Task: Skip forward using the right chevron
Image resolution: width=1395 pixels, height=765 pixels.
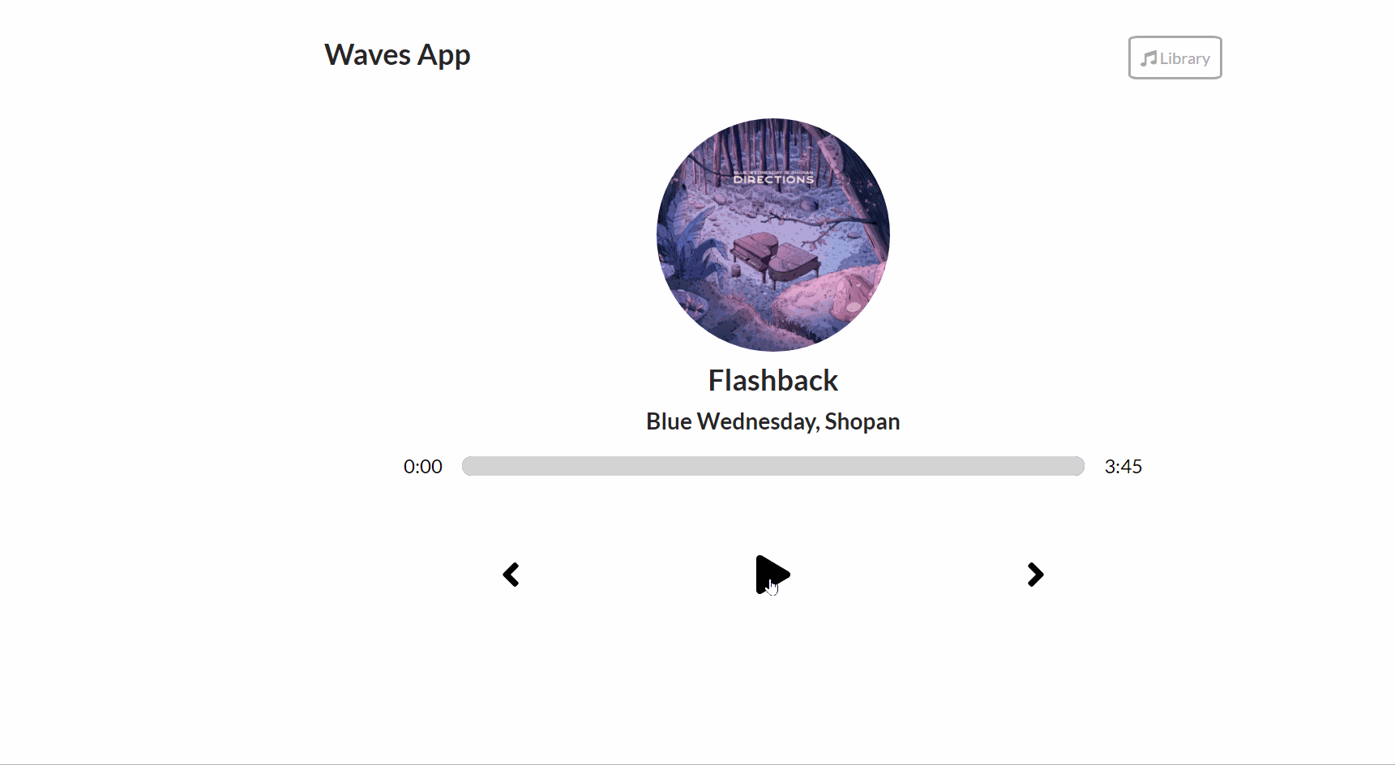Action: point(1035,575)
